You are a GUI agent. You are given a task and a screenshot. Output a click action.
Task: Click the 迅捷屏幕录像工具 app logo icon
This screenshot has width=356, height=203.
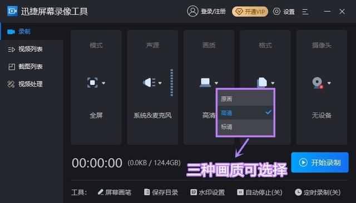tap(12, 11)
